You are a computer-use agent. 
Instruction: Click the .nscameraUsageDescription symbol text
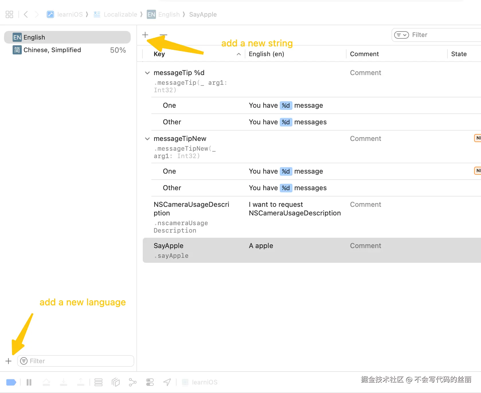181,227
